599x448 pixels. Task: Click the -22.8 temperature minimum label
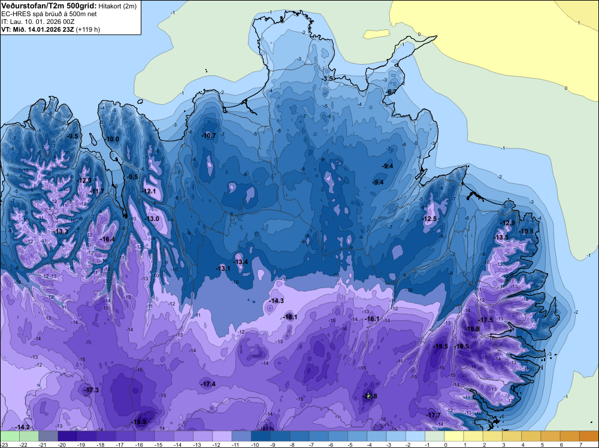tap(370, 396)
